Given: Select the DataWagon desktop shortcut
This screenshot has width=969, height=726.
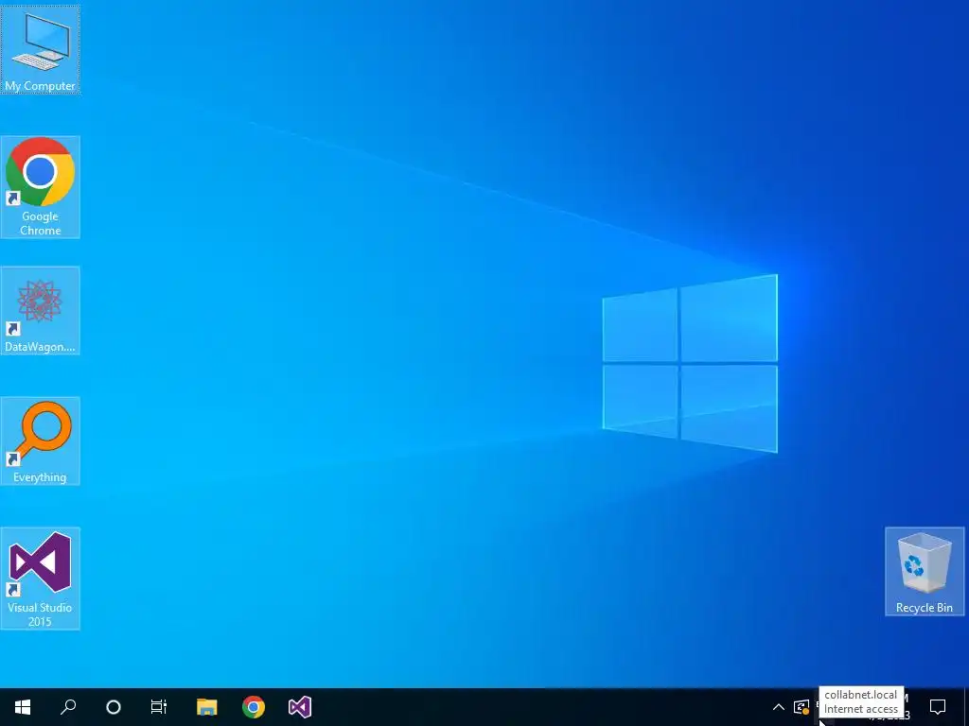Looking at the screenshot, I should (x=40, y=310).
